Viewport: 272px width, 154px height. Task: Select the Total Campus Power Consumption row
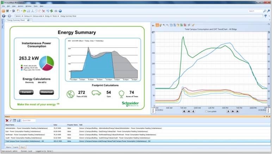click(137, 141)
